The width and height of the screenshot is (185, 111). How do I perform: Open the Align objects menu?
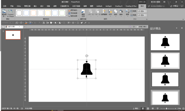coord(110,13)
